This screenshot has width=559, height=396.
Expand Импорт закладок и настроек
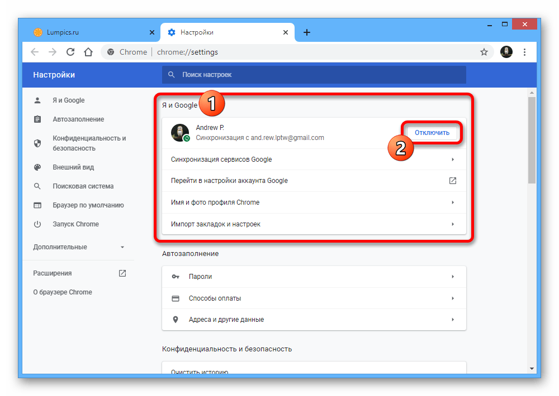[x=314, y=224]
